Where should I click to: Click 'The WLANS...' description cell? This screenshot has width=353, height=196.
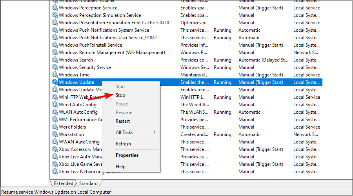194,112
